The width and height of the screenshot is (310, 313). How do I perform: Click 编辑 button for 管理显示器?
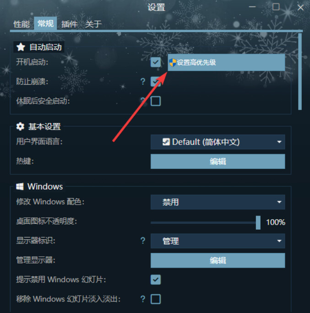coord(218,260)
